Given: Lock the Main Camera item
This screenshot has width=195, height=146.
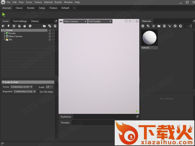Looking at the screenshot, I should click(50, 36).
